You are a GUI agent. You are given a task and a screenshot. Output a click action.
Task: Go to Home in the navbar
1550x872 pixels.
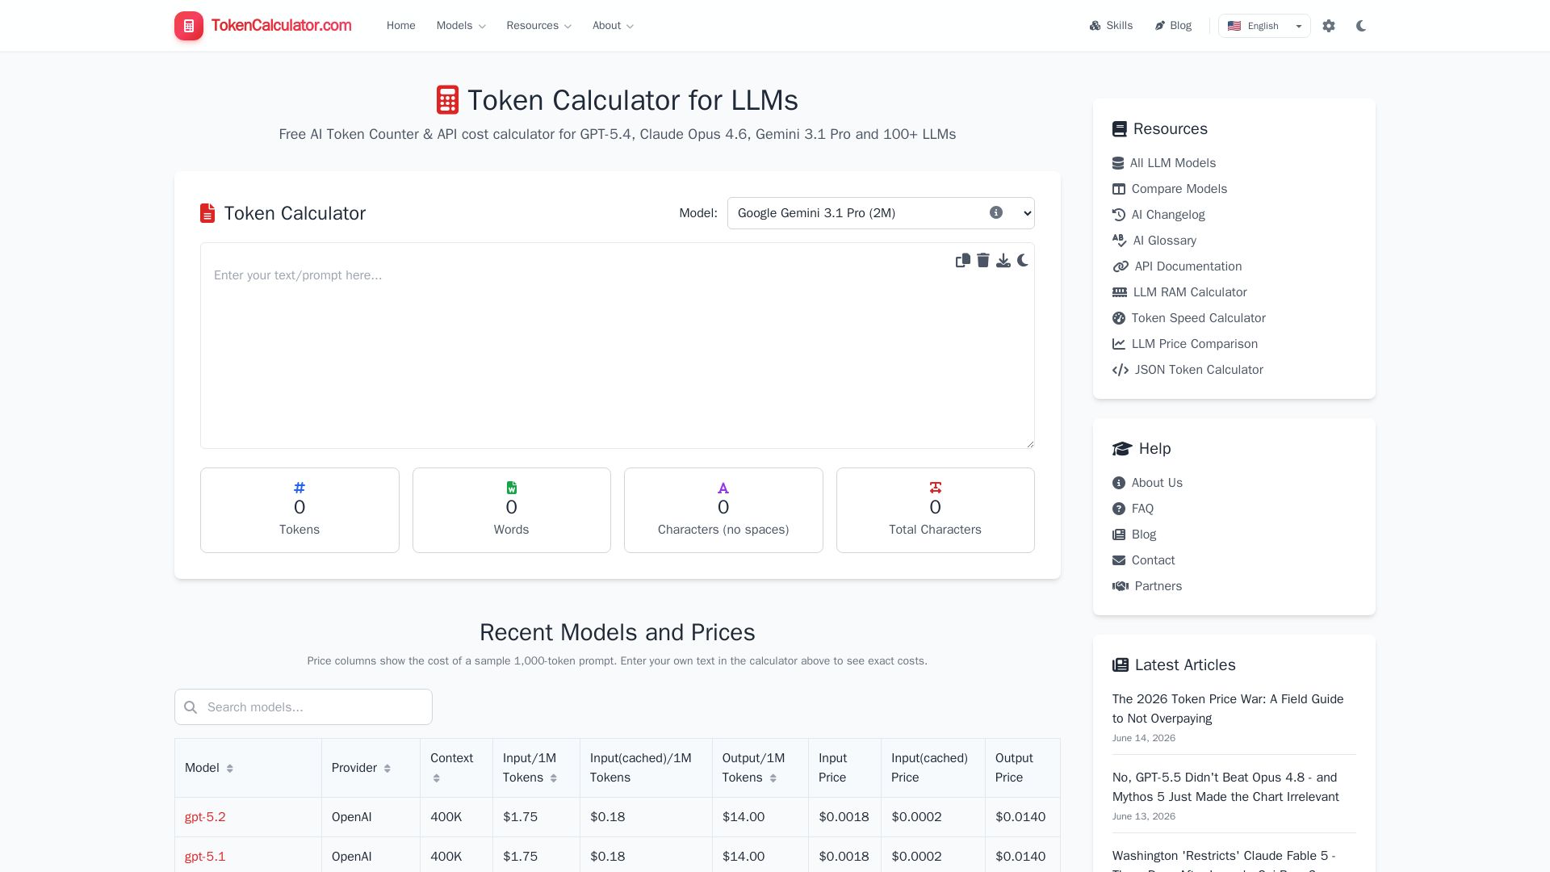(x=401, y=26)
